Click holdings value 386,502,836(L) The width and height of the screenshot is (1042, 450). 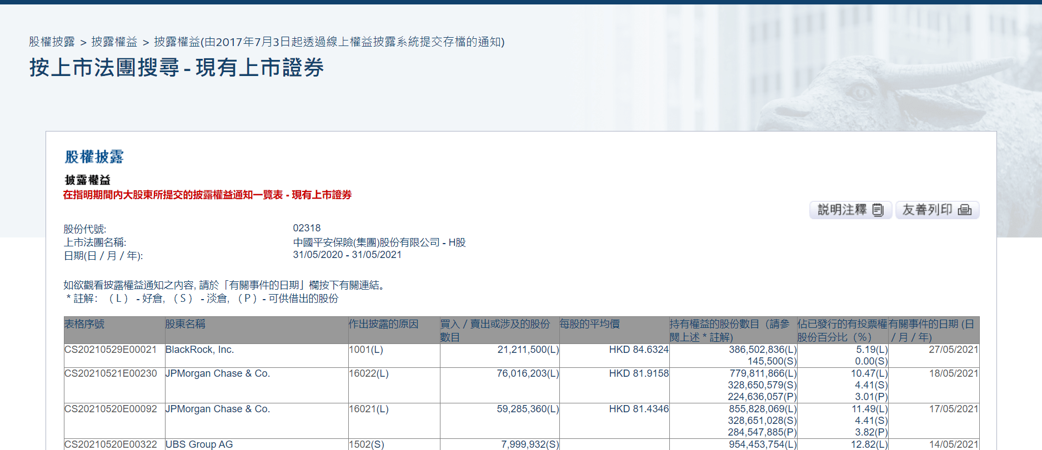(763, 350)
